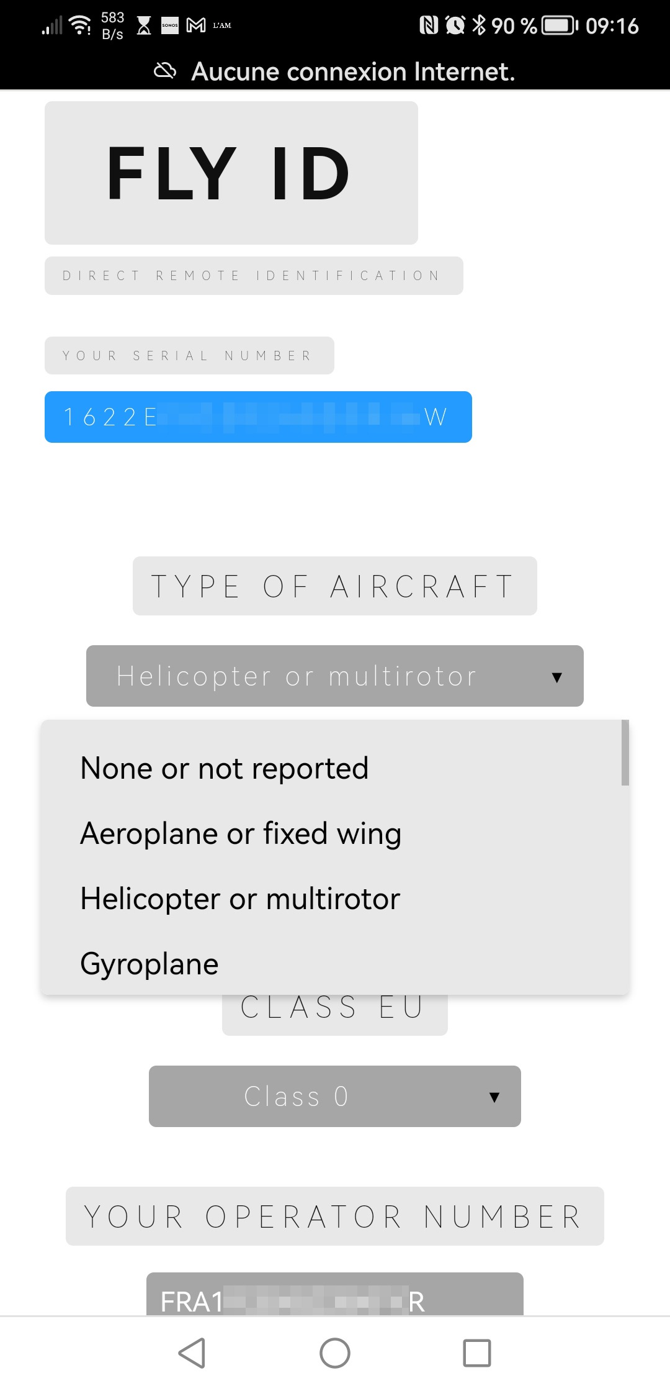
Task: Tap the Bluetooth status icon
Action: [479, 25]
